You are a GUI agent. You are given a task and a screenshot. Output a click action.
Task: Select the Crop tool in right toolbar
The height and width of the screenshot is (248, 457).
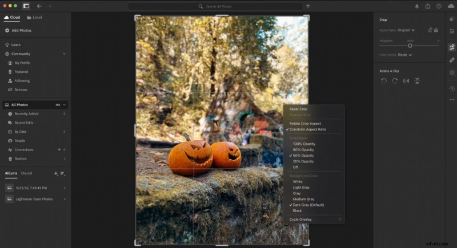point(452,47)
